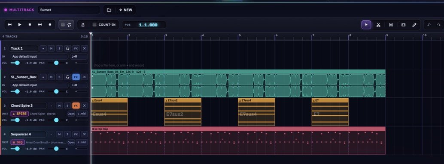This screenshot has height=164, width=444.
Task: Open Track 1 input dropdown App default input
Action: (x=40, y=56)
